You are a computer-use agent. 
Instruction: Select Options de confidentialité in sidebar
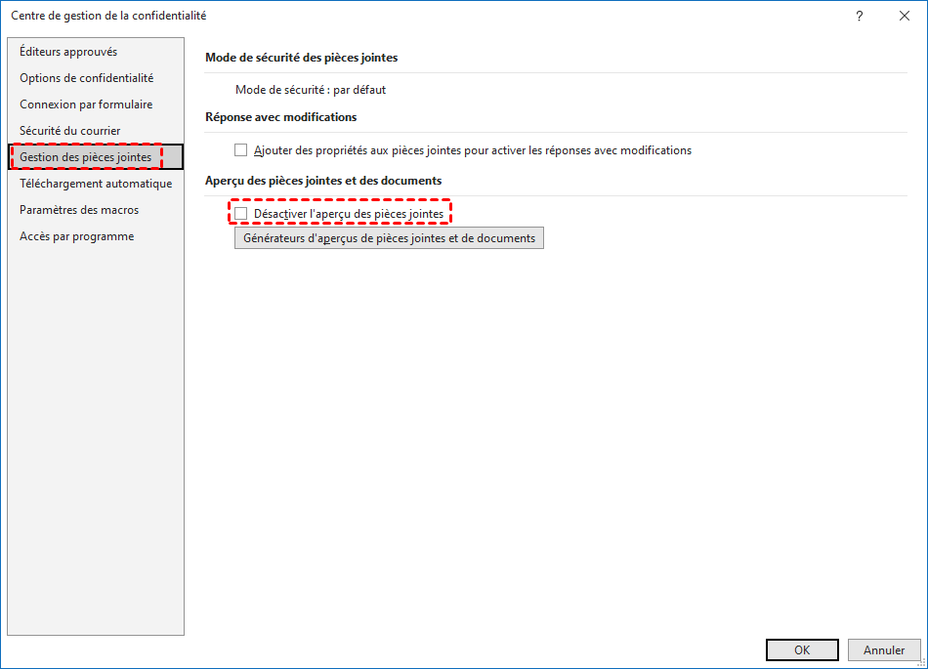pos(96,78)
